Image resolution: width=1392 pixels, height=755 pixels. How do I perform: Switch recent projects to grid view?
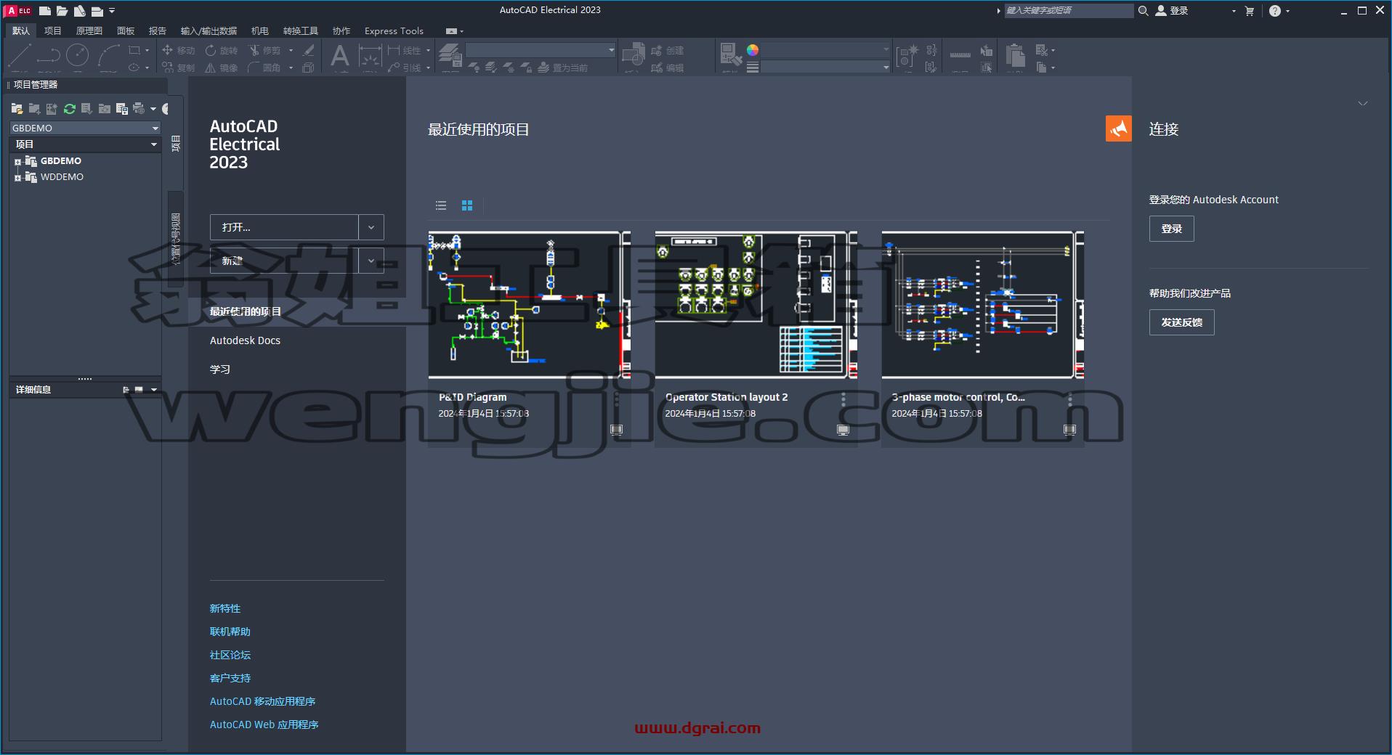coord(467,205)
